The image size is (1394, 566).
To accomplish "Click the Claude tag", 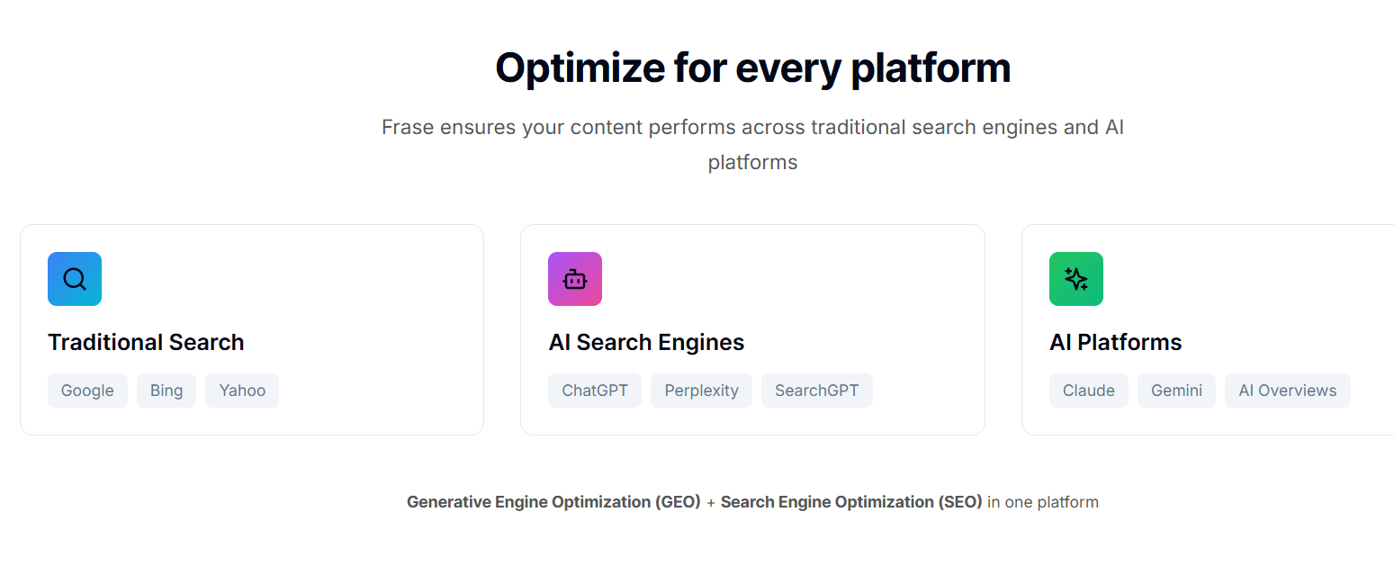I will pos(1089,391).
